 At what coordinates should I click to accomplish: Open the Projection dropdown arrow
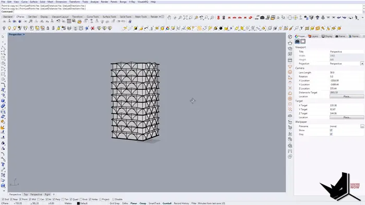pyautogui.click(x=362, y=63)
